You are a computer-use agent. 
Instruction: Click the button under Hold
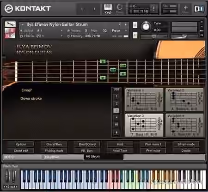120,150
